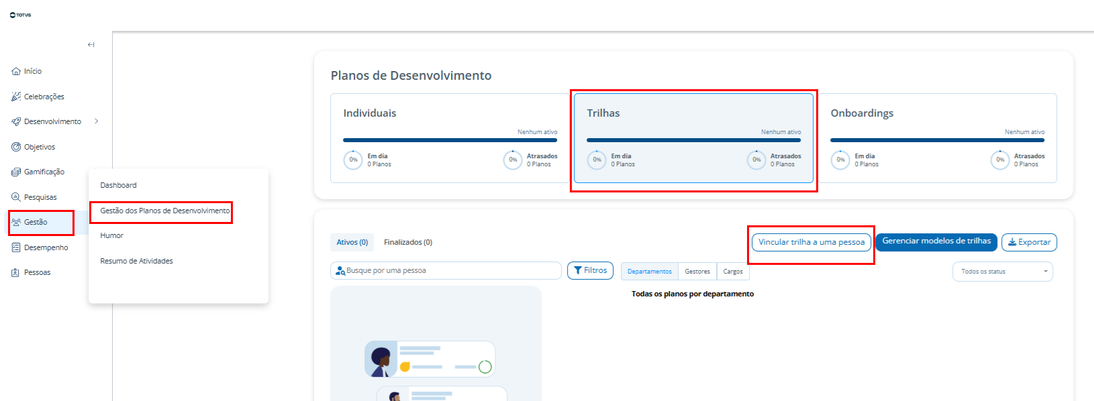This screenshot has height=401, width=1094.
Task: Open the Filtros button
Action: (591, 270)
